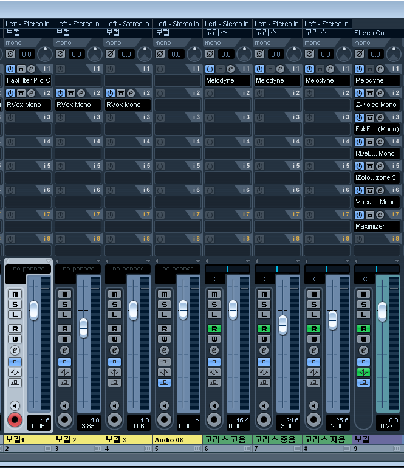
Task: Select the Audio 08 channel name label
Action: point(178,439)
